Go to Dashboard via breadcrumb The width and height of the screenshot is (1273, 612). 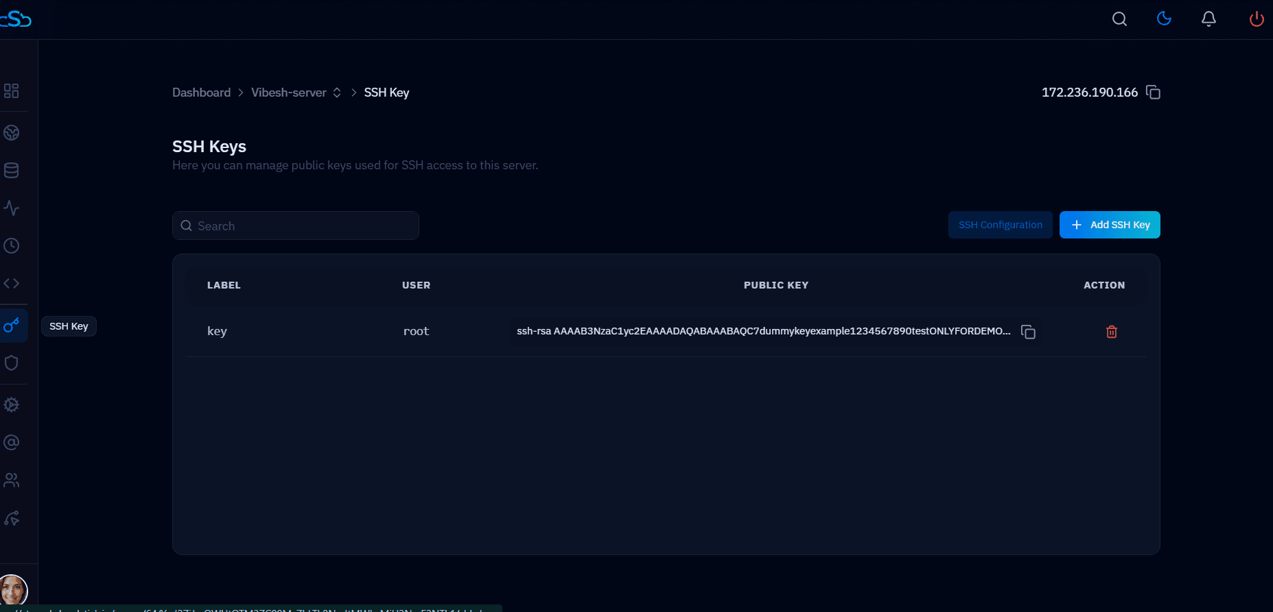pyautogui.click(x=201, y=93)
